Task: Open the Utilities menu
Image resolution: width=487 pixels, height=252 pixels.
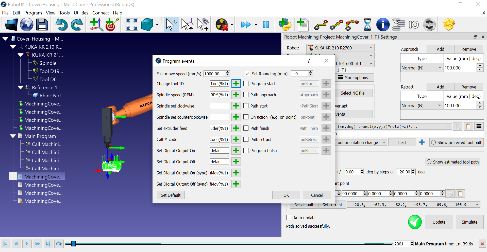Action: point(81,13)
